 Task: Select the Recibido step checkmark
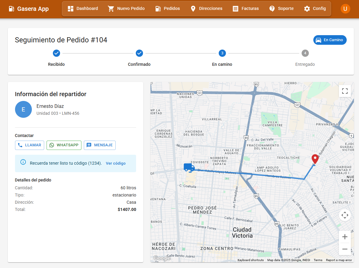pos(56,53)
